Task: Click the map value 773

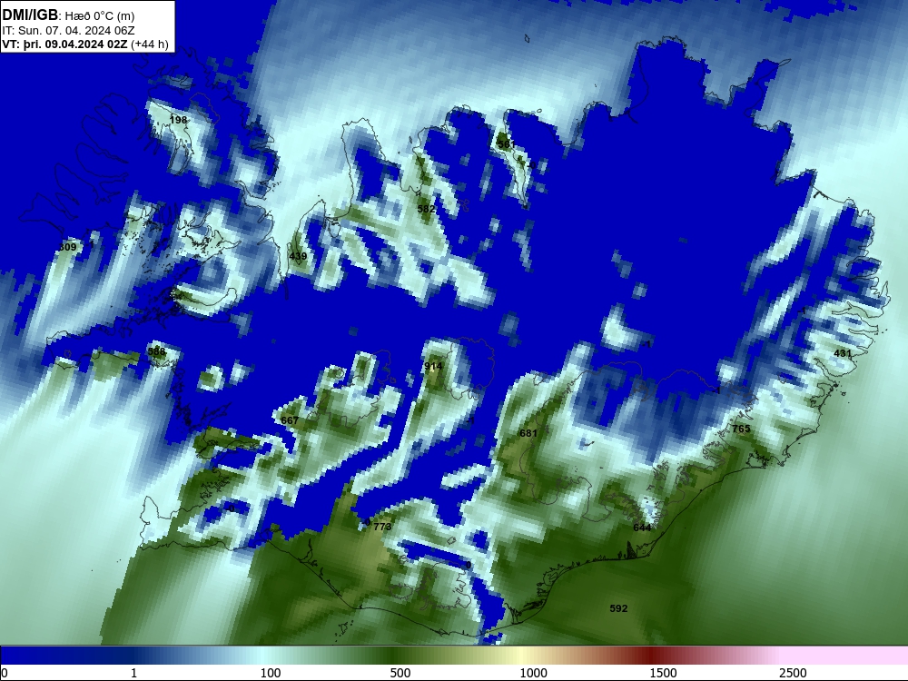Action: (x=382, y=527)
